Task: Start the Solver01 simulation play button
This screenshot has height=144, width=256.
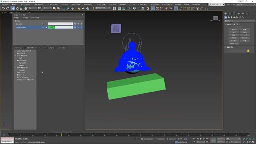Action: [x=43, y=24]
